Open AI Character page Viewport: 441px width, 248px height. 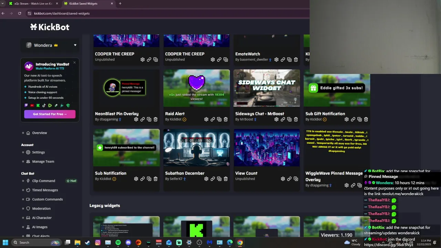[x=42, y=218]
